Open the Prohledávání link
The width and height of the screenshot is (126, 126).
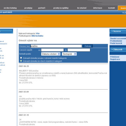click(116, 41)
